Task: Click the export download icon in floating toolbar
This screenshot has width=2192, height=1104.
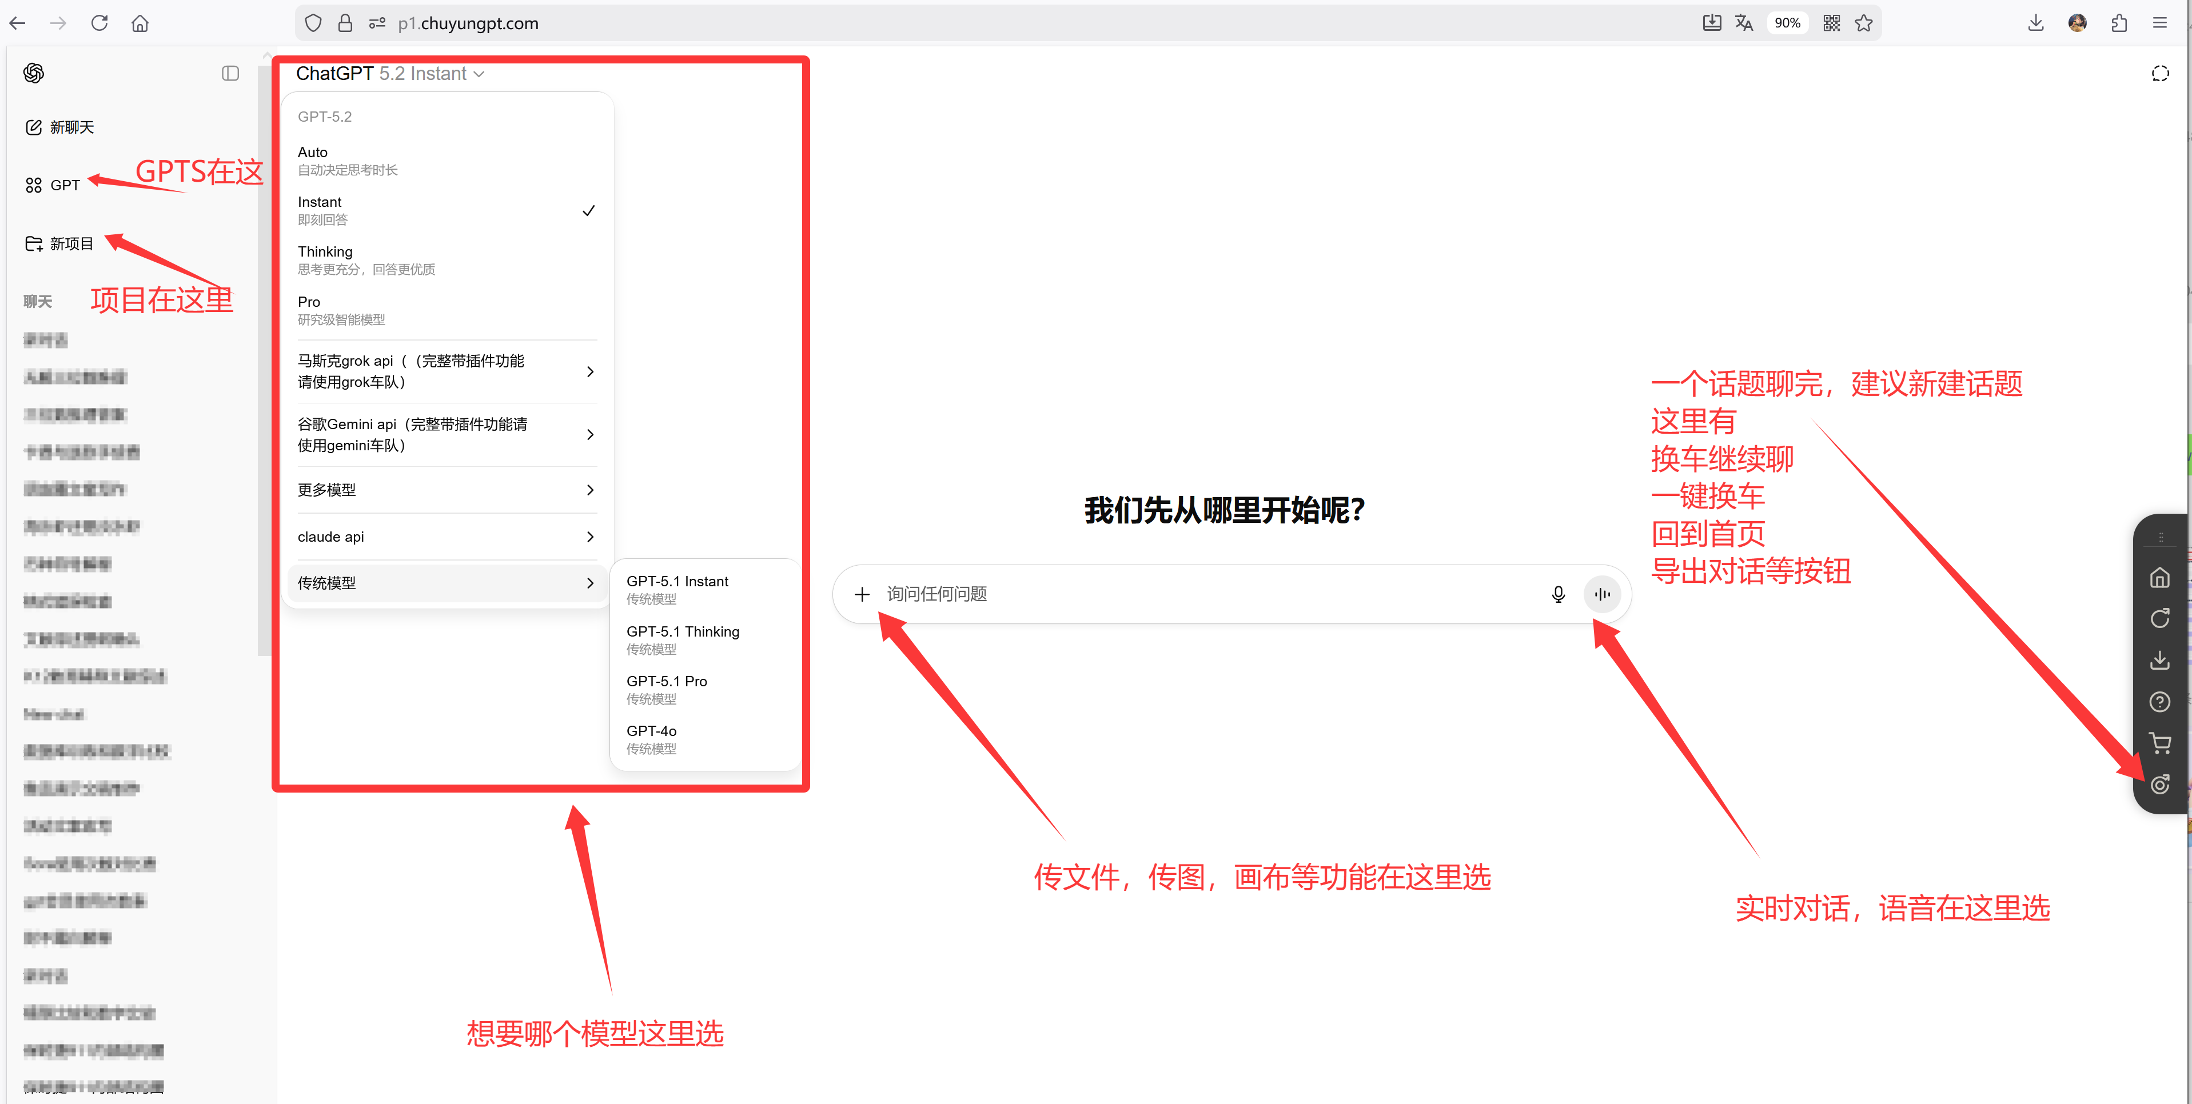Action: pyautogui.click(x=2159, y=660)
